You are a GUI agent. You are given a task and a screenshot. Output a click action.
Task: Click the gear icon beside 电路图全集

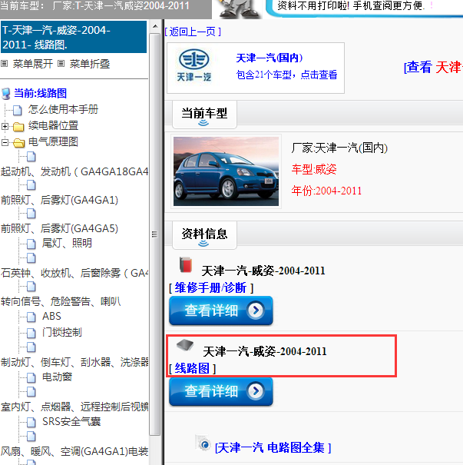203,443
